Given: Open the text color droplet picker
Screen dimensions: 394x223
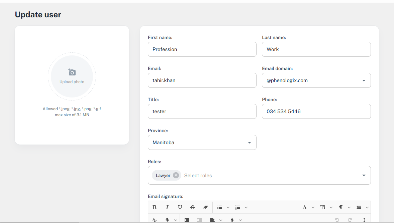Looking at the screenshot, I should click(232, 220).
